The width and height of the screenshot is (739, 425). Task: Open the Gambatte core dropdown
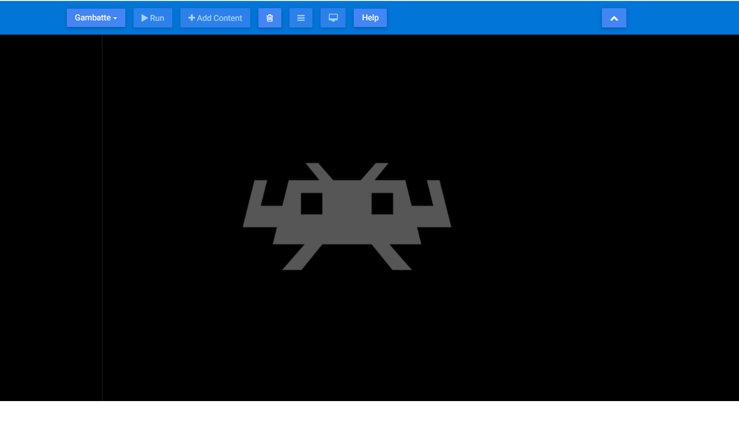96,18
